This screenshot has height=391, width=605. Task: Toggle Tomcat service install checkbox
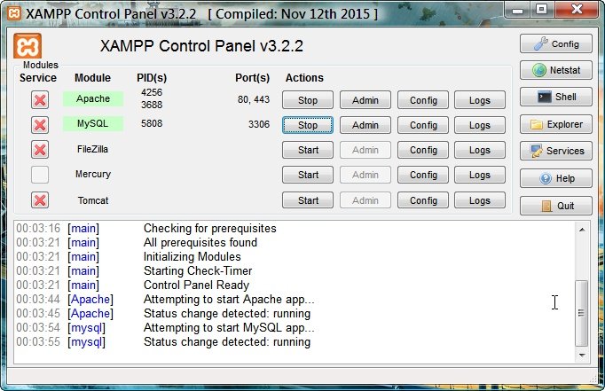[40, 200]
